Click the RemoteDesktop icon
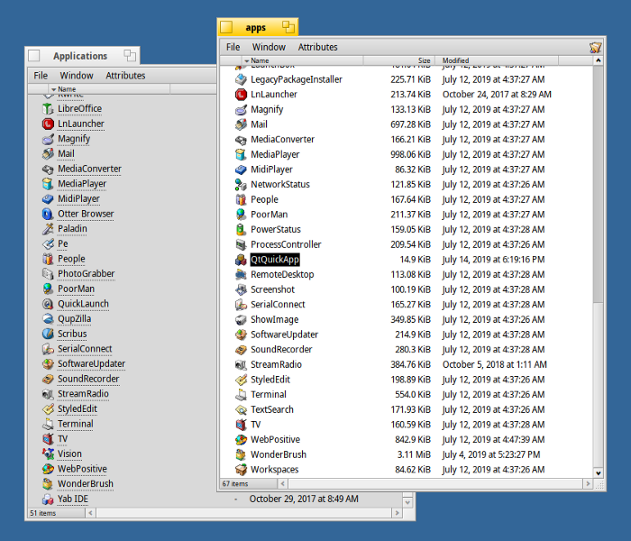 (x=241, y=274)
